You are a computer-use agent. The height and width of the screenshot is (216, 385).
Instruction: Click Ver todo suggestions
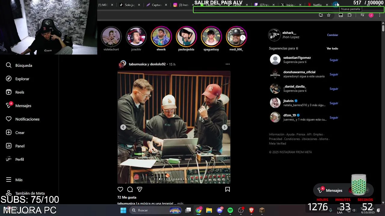click(x=332, y=48)
